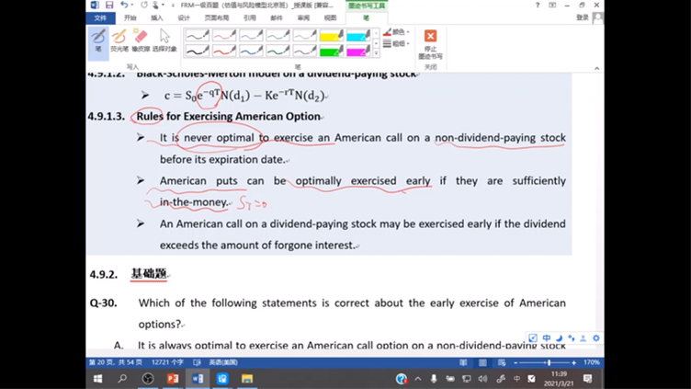691x389 pixels.
Task: Click the 170% zoom level button
Action: pyautogui.click(x=592, y=362)
